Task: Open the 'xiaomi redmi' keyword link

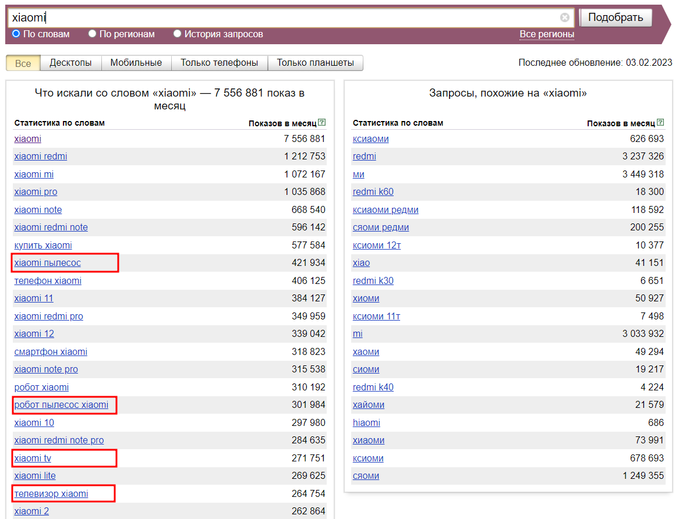Action: click(41, 157)
